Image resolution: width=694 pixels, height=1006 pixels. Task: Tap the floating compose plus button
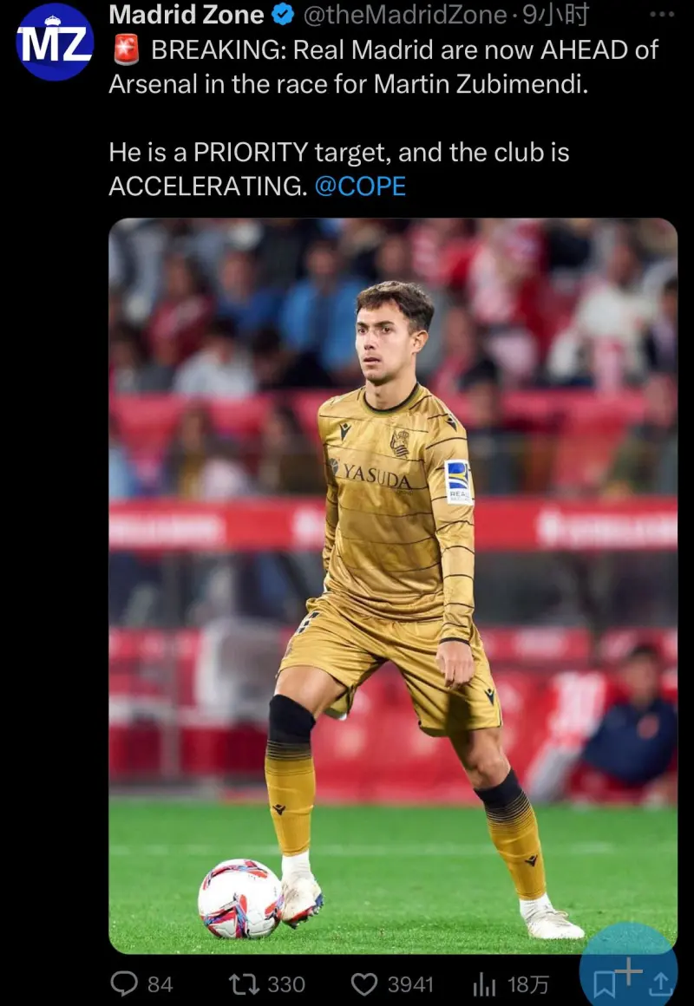[x=629, y=972]
